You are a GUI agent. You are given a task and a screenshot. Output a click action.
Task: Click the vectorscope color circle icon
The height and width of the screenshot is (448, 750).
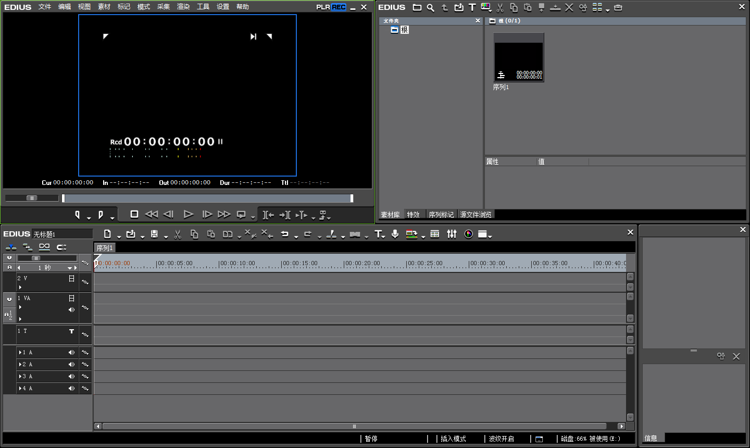pyautogui.click(x=468, y=234)
